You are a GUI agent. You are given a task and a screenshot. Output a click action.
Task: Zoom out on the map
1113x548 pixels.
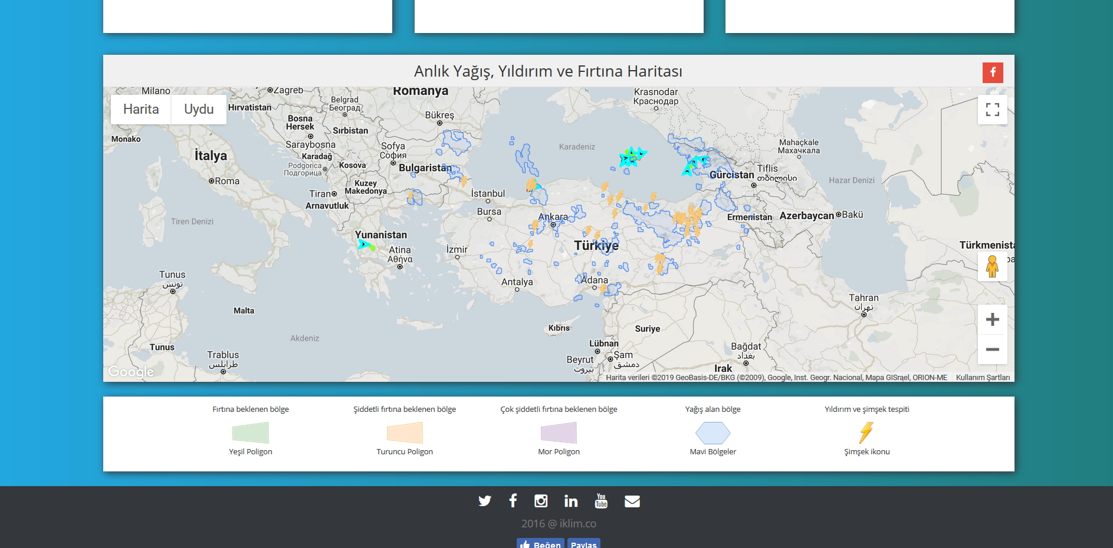(993, 349)
